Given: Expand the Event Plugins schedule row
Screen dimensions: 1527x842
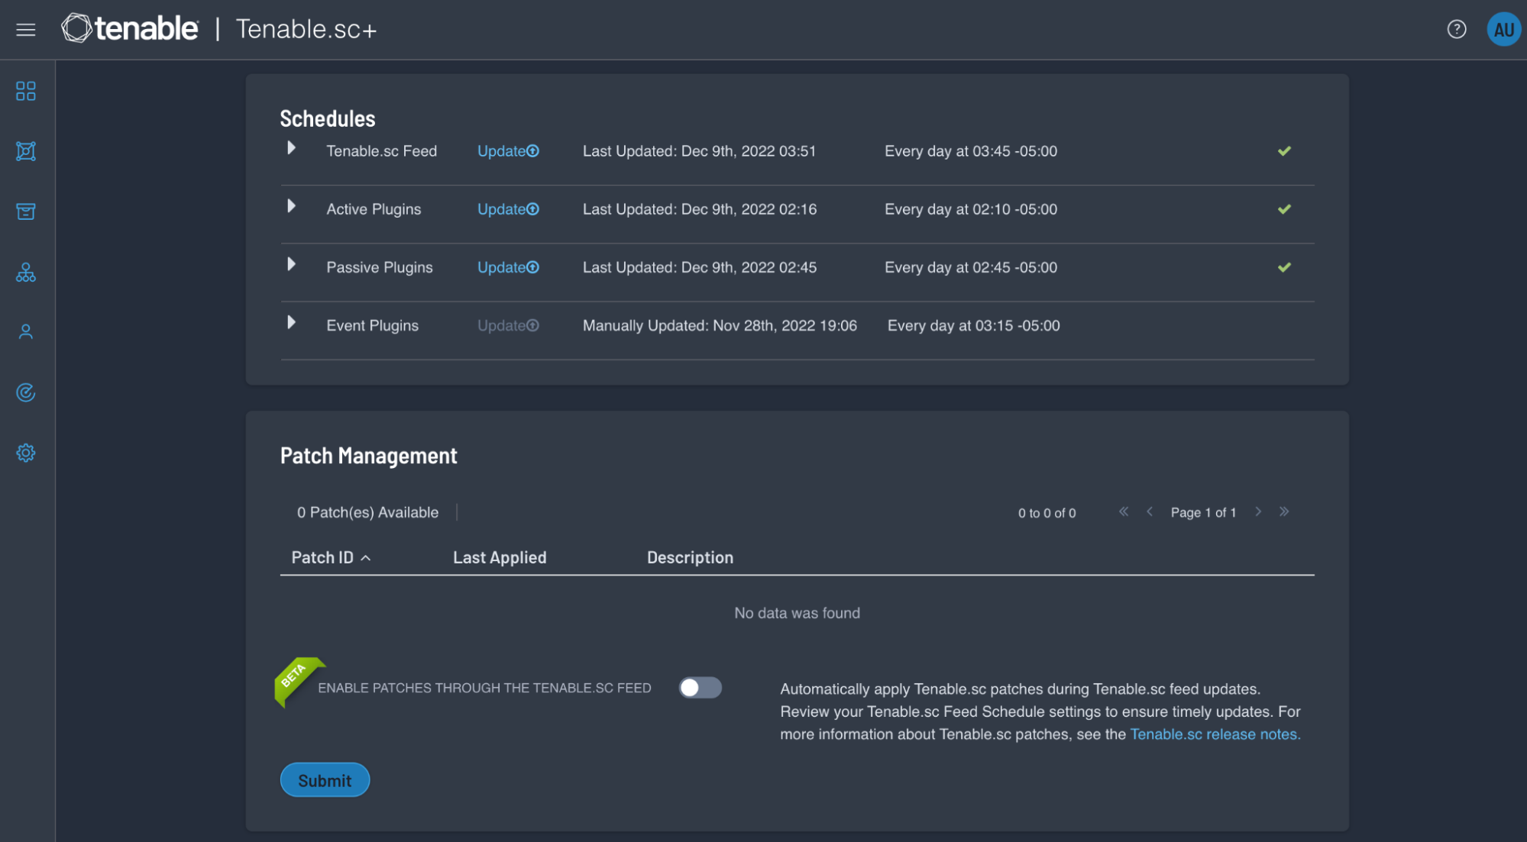Looking at the screenshot, I should pos(291,322).
